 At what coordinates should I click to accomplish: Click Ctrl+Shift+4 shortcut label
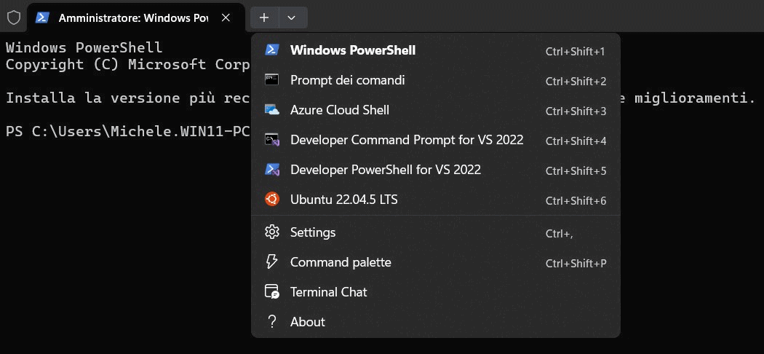click(x=576, y=141)
